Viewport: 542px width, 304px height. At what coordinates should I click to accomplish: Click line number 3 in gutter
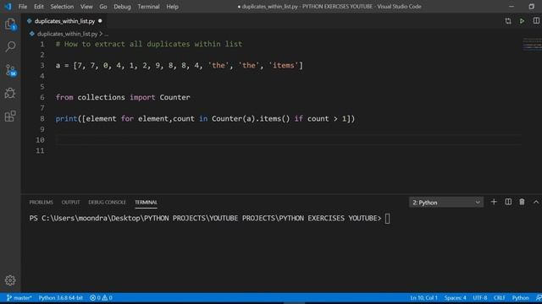[42, 66]
